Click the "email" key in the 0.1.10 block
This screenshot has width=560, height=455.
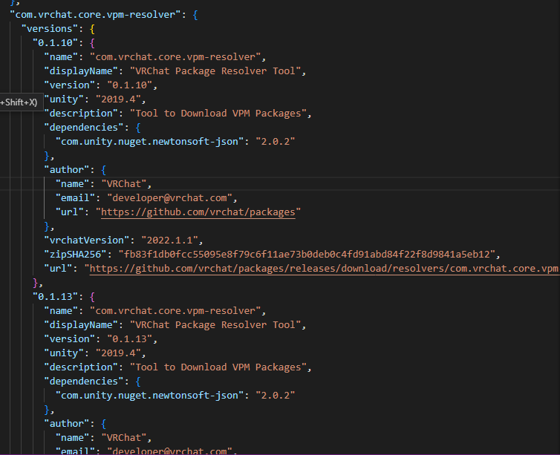[x=75, y=198]
